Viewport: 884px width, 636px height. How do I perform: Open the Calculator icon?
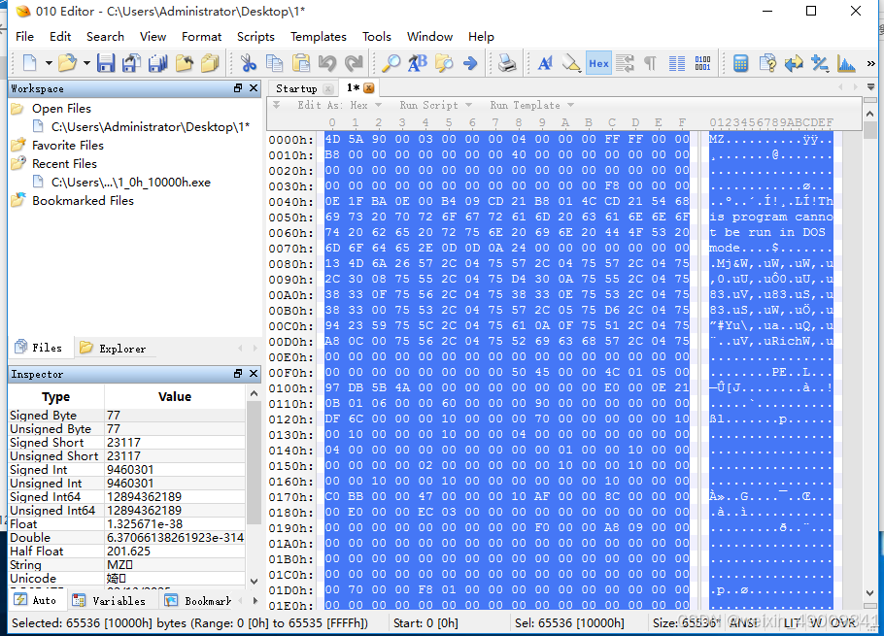pyautogui.click(x=740, y=63)
